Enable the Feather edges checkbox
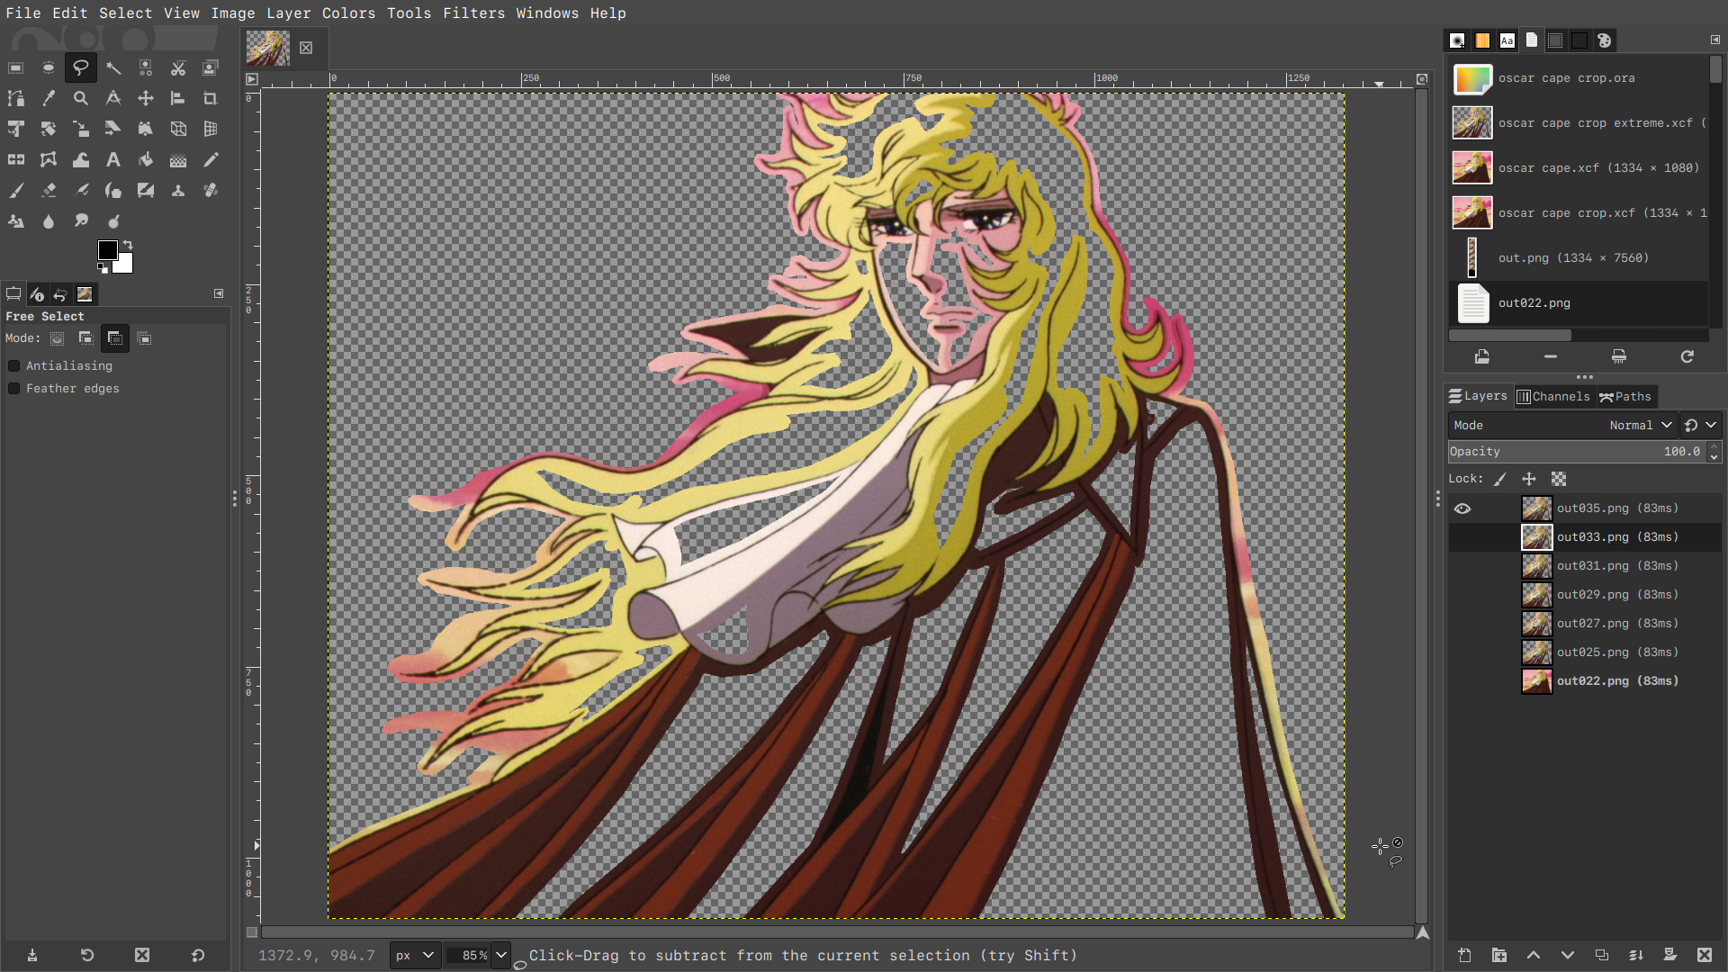This screenshot has height=972, width=1728. tap(14, 389)
